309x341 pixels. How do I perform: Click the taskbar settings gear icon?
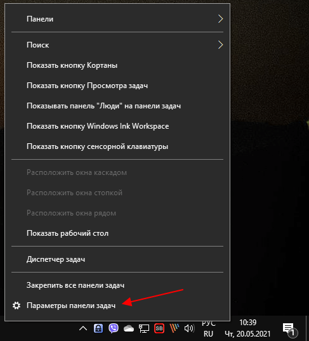click(x=16, y=306)
